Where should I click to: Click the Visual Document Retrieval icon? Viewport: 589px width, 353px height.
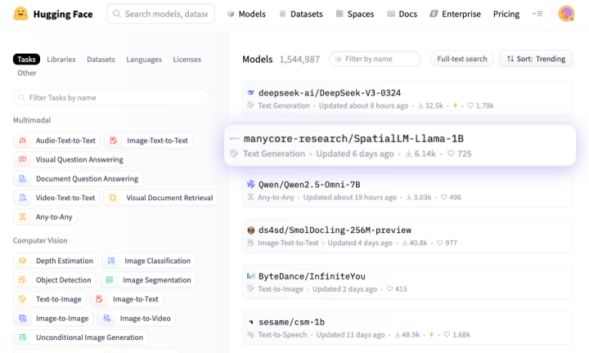click(113, 198)
